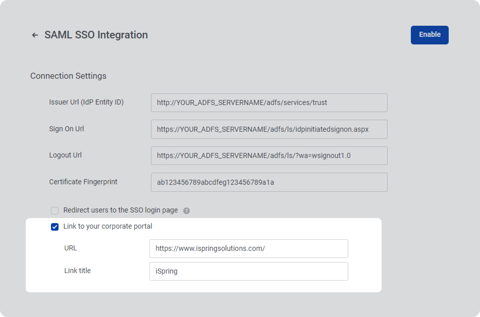Click the Link to your corporate portal text

108,226
